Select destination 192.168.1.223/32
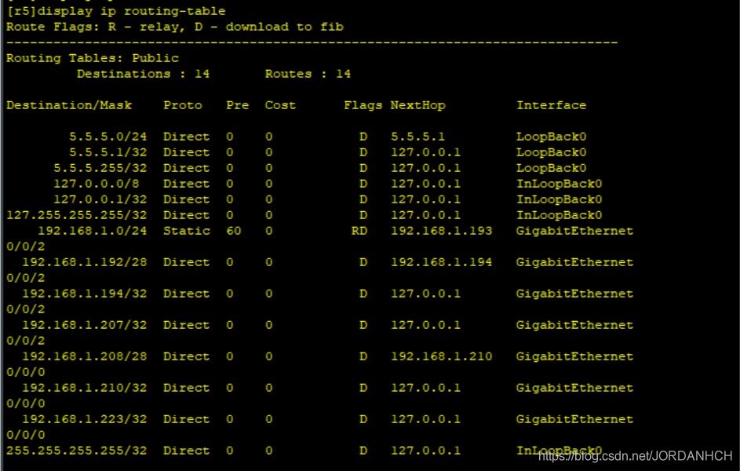 (85, 418)
